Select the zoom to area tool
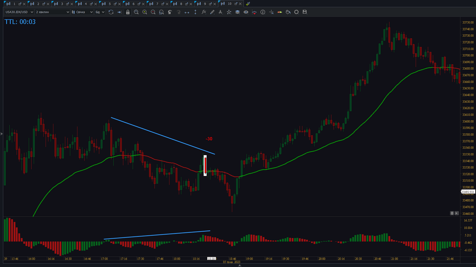Screen dimensions: 476x267 [x=162, y=12]
